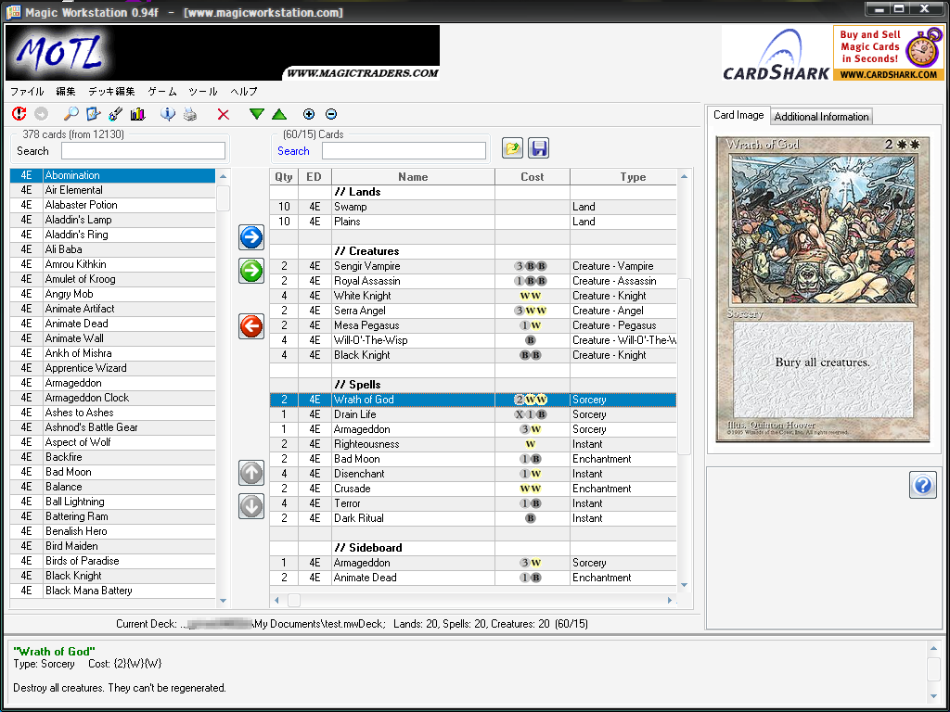Viewport: 950px width, 712px height.
Task: Click the circled plus icon in toolbar
Action: [x=309, y=114]
